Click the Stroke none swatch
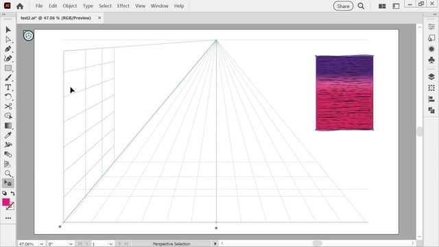The image size is (439, 247). point(11,206)
